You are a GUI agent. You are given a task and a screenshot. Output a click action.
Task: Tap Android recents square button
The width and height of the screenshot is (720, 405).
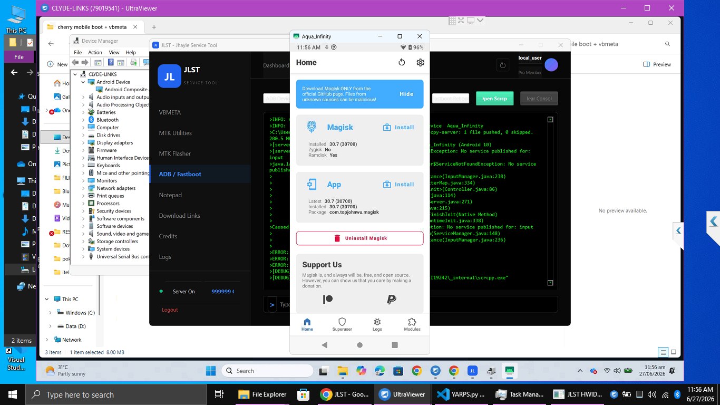[x=395, y=345]
